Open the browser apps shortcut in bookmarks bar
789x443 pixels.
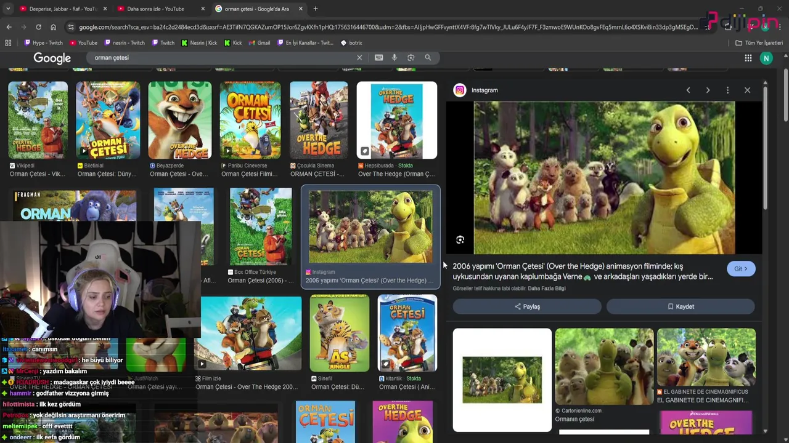[8, 43]
